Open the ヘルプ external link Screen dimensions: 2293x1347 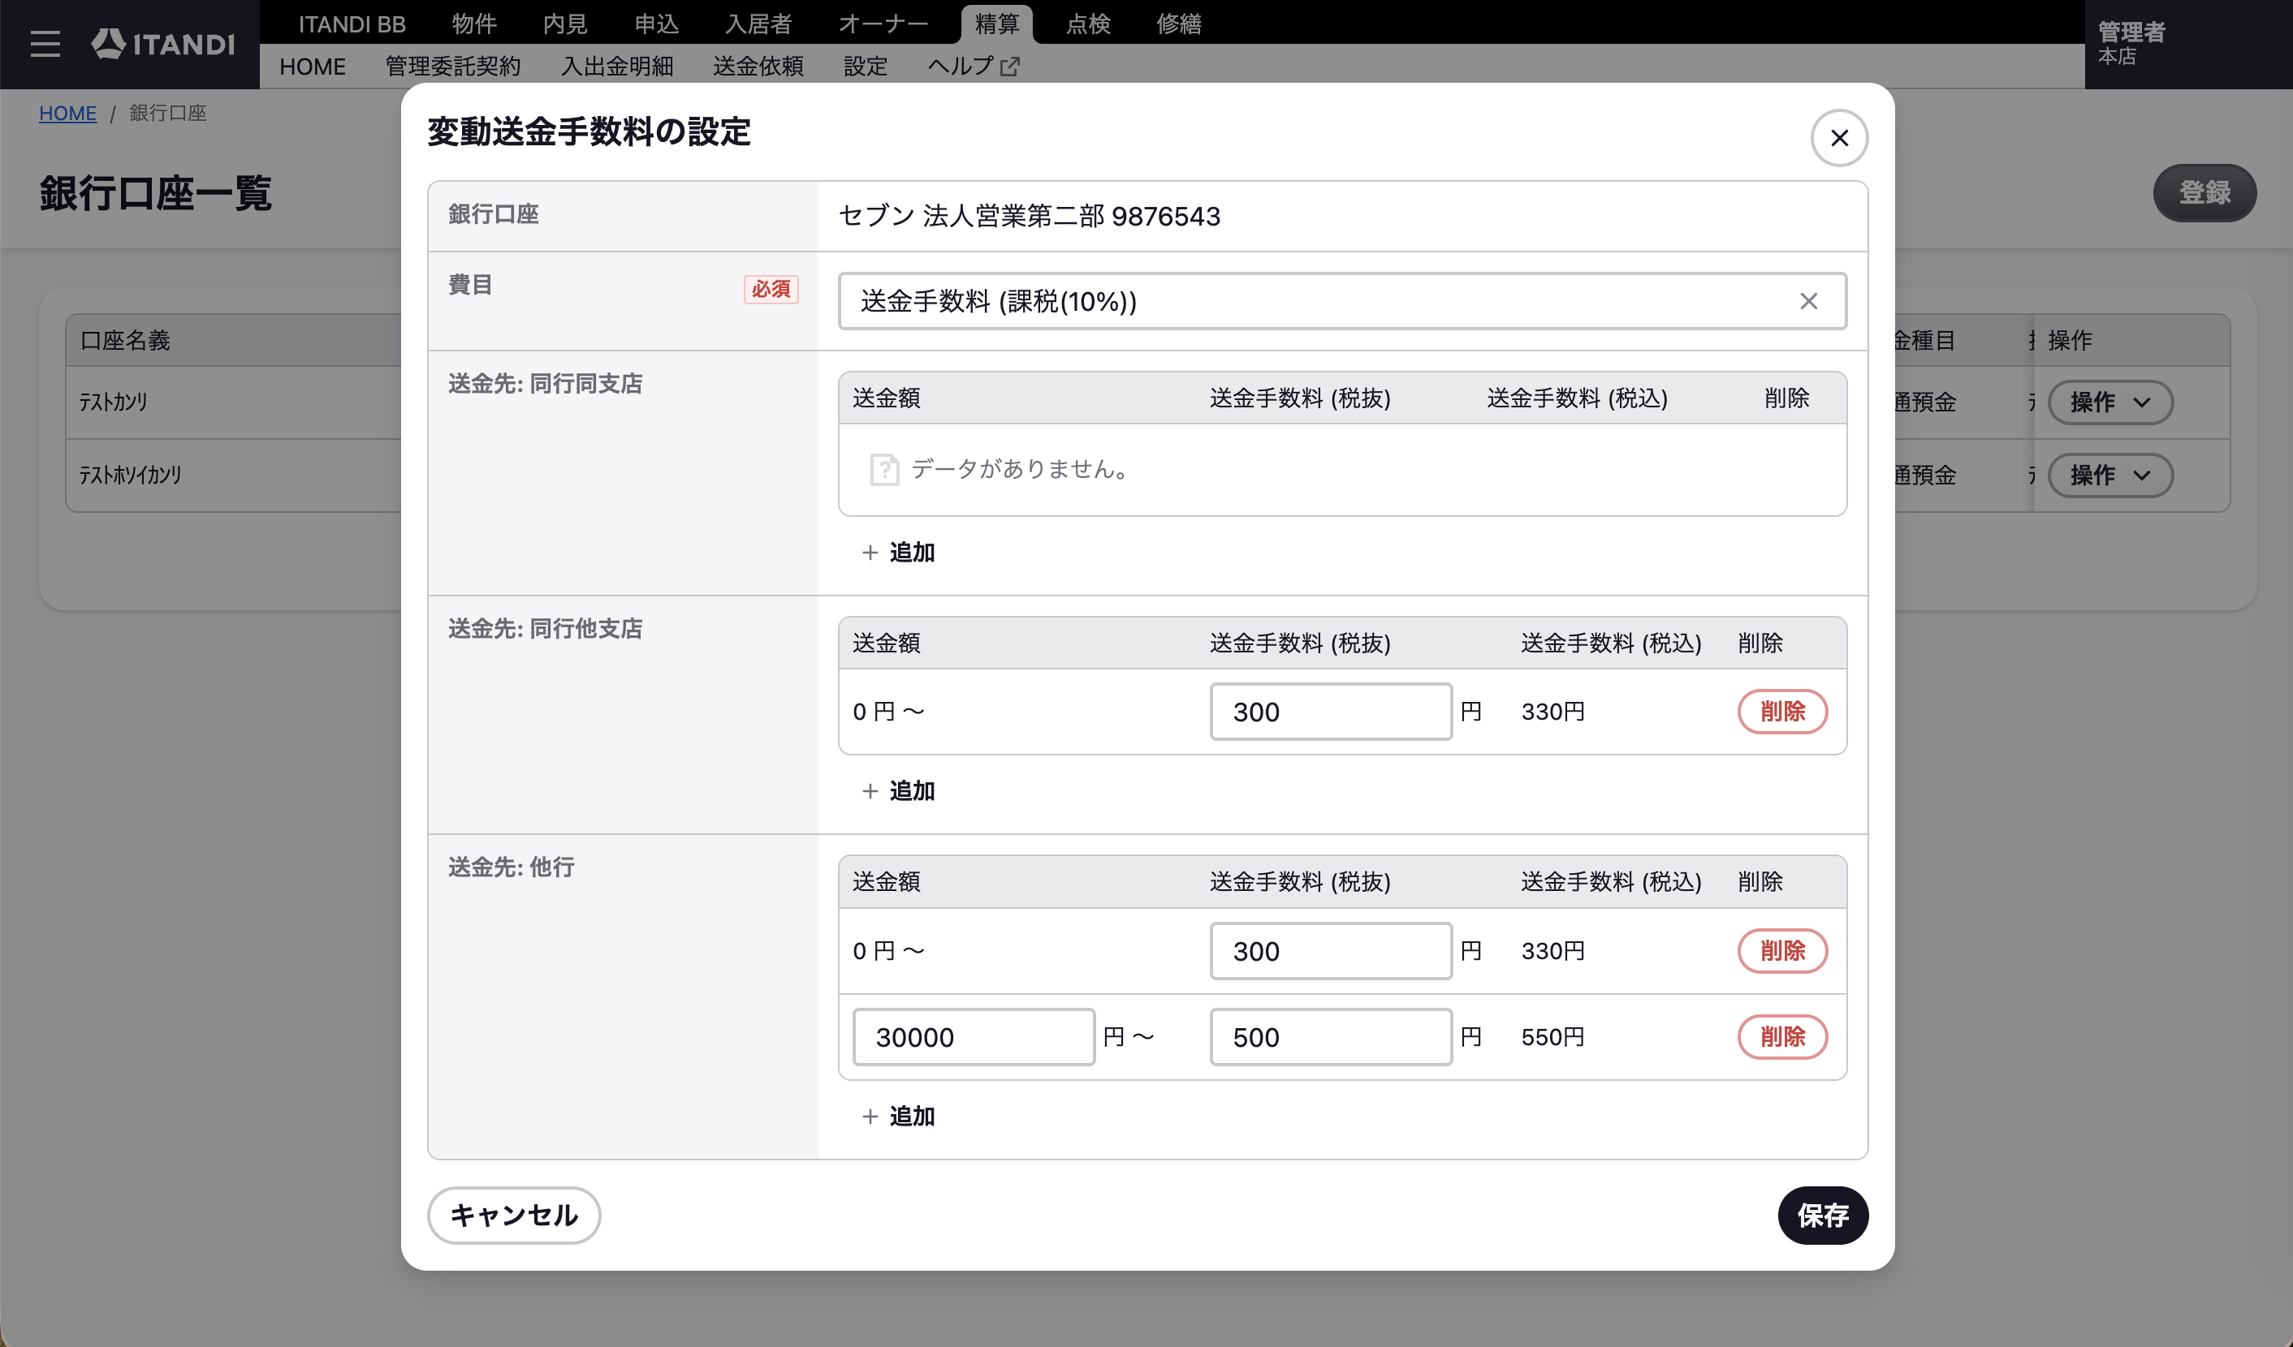coord(974,67)
